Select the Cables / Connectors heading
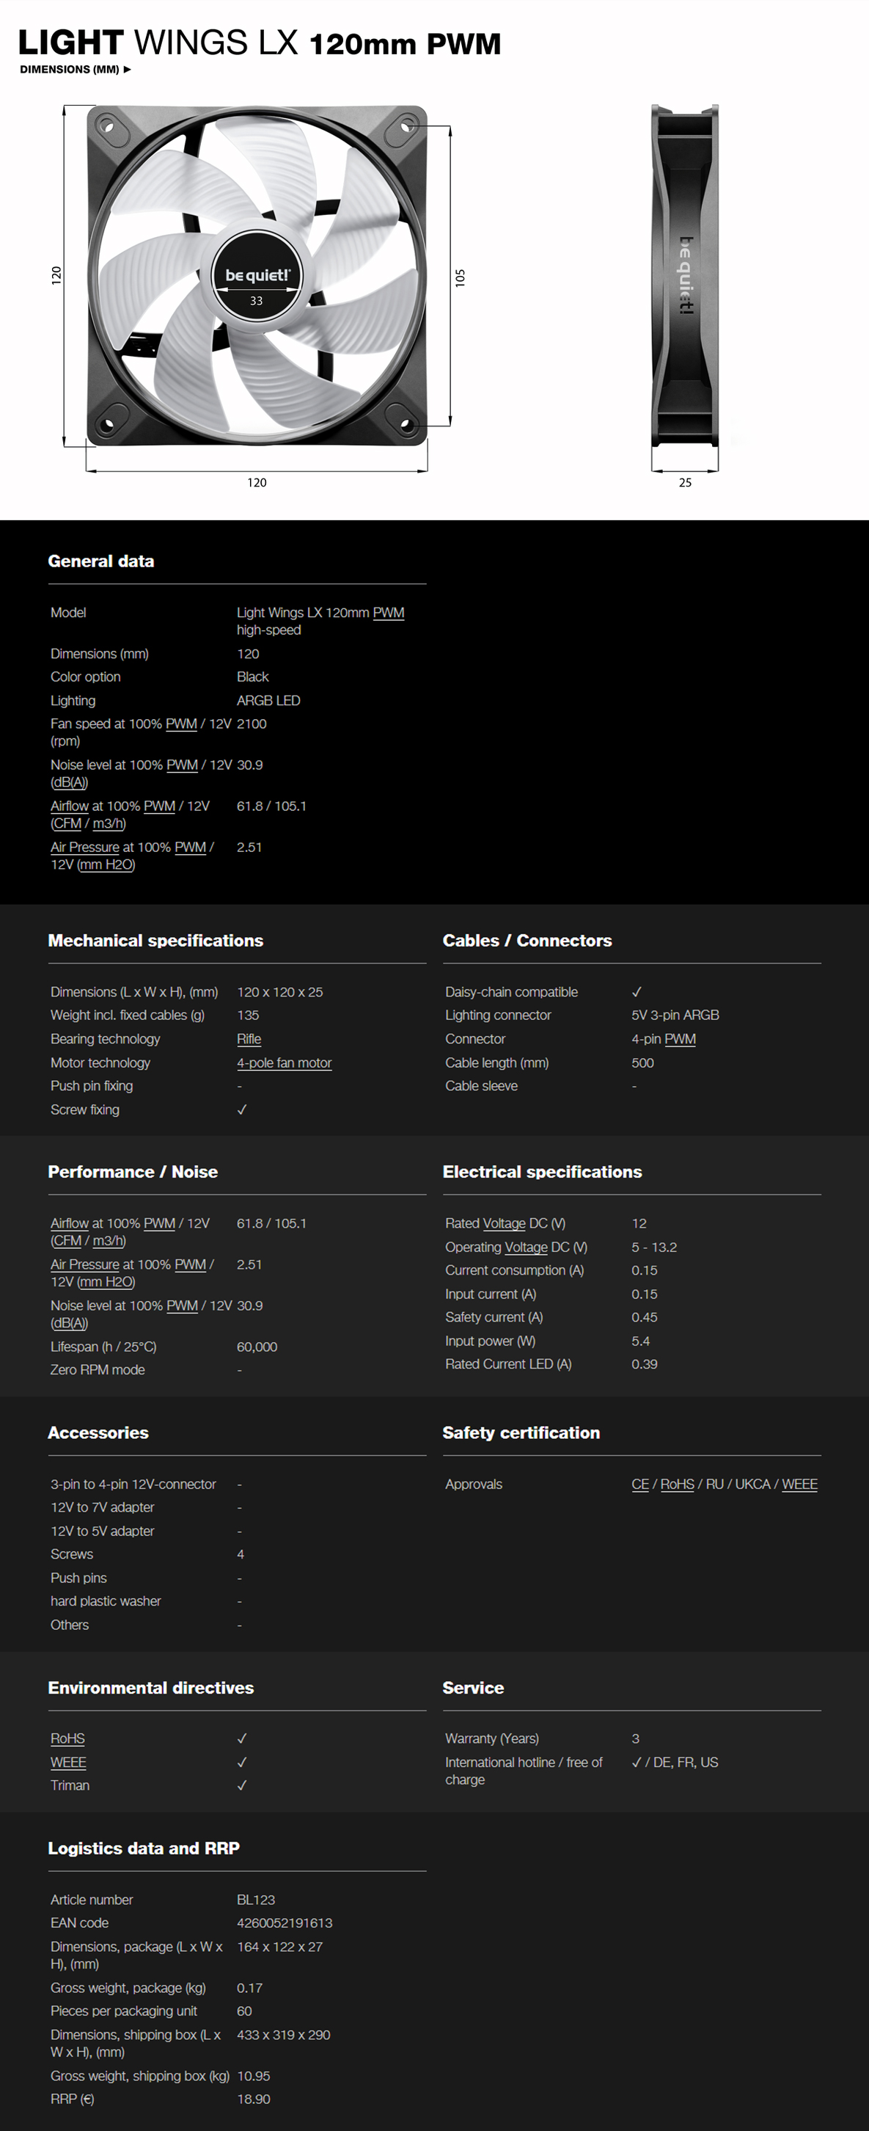The width and height of the screenshot is (869, 2131). coord(527,941)
